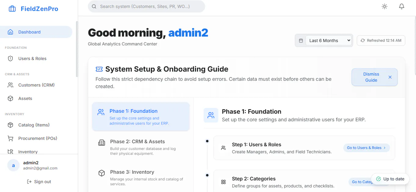Click the X icon on Dismiss Guide

(390, 77)
